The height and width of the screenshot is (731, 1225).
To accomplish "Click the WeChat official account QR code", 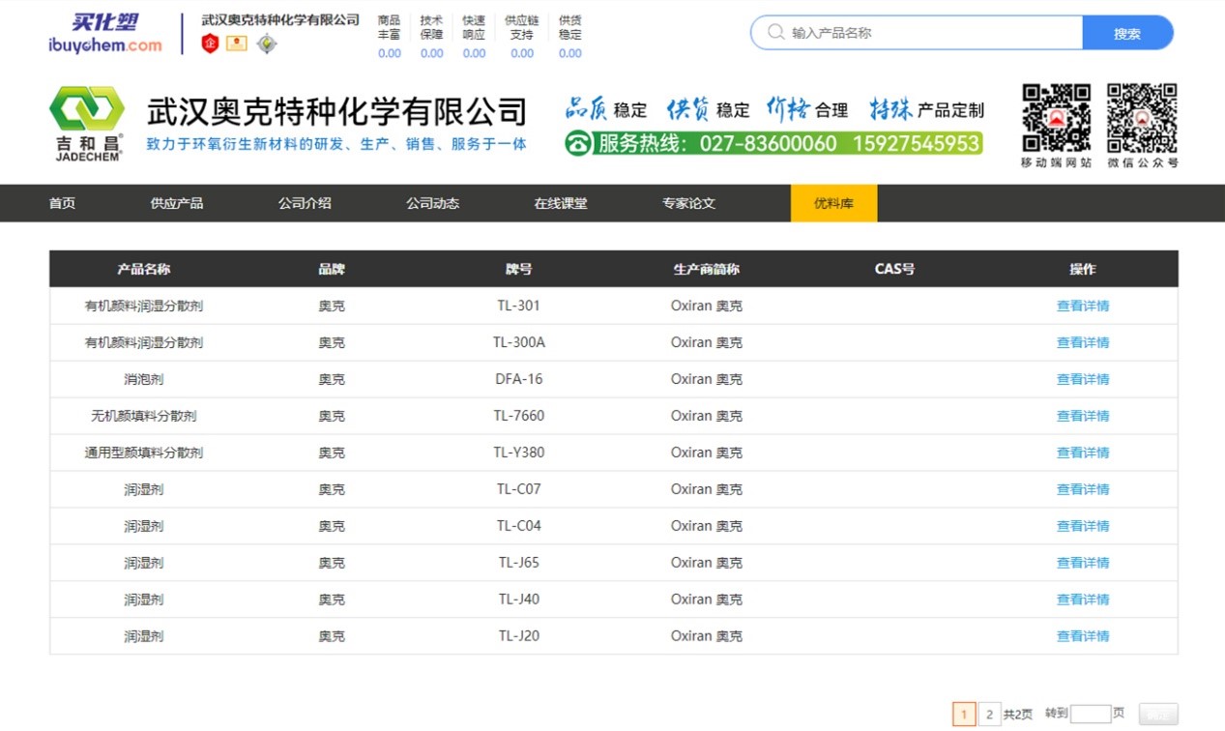I will [x=1142, y=118].
